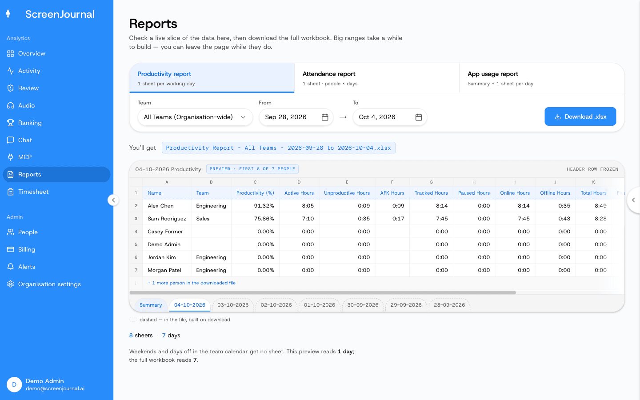640x400 pixels.
Task: Click the Alerts bell icon
Action: click(11, 267)
